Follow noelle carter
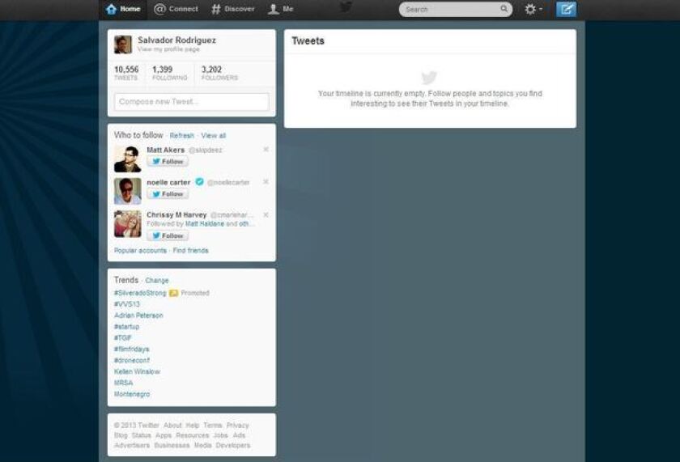Screen dimensions: 680x462 point(168,194)
